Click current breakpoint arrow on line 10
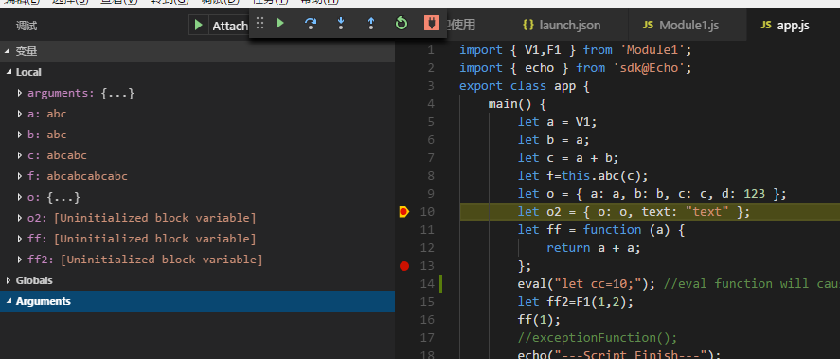This screenshot has height=359, width=840. (x=404, y=212)
